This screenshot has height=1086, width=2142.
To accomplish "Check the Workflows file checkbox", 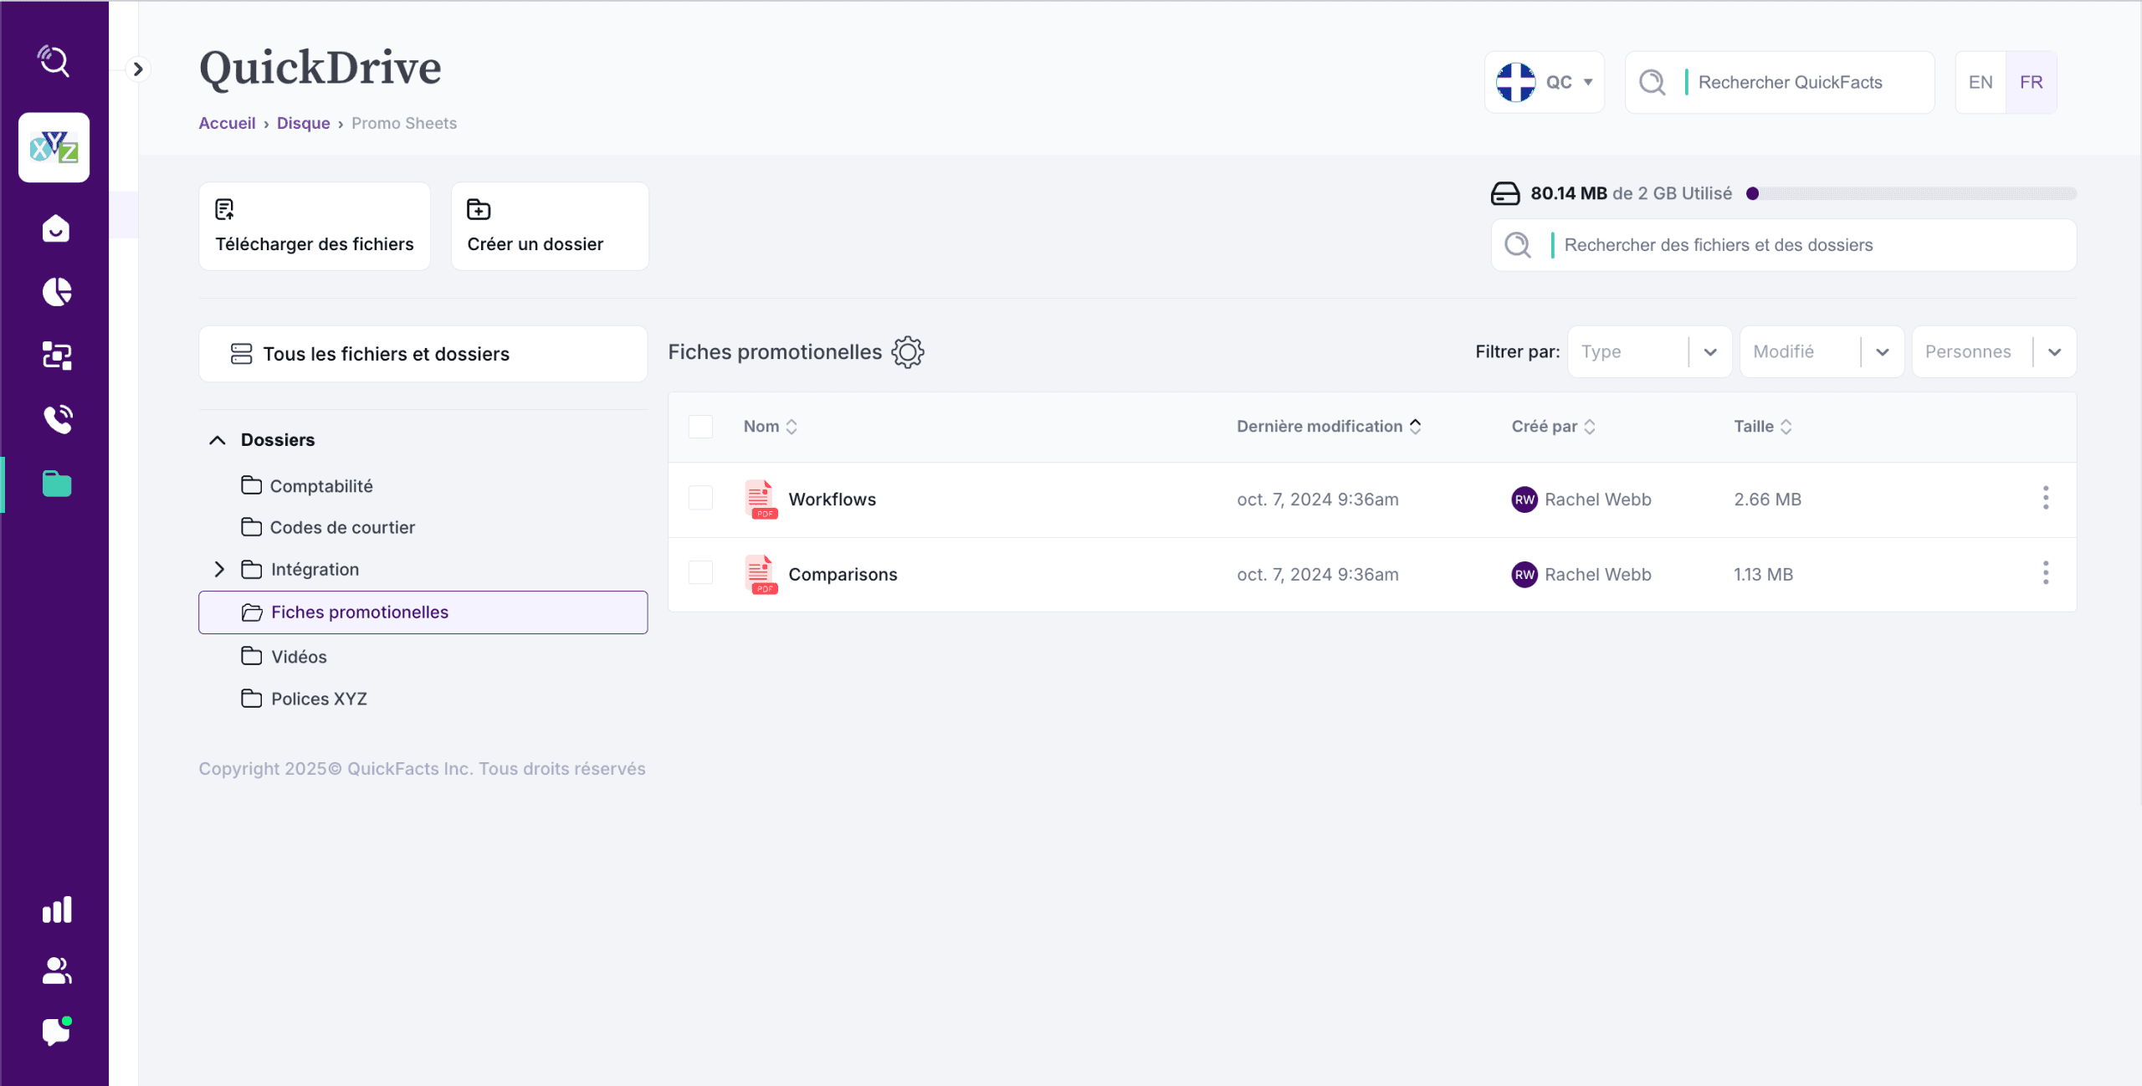I will [700, 499].
